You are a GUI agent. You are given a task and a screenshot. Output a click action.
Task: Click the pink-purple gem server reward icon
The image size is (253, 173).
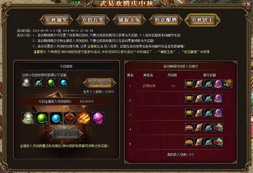click(x=98, y=118)
